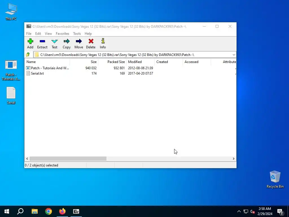This screenshot has width=289, height=217.
Task: Open the File menu
Action: coord(29,34)
